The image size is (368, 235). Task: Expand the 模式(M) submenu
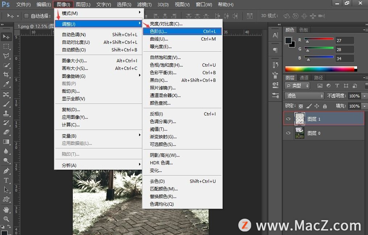point(99,13)
